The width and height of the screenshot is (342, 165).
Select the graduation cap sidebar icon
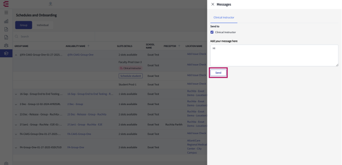click(6, 53)
